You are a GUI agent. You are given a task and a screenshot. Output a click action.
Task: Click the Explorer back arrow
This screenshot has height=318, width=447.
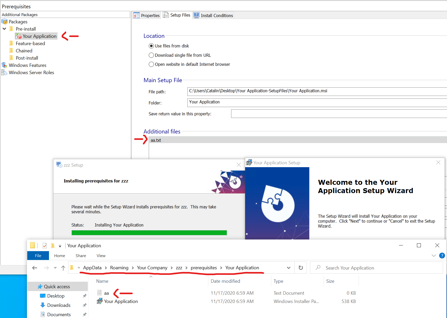(x=35, y=268)
